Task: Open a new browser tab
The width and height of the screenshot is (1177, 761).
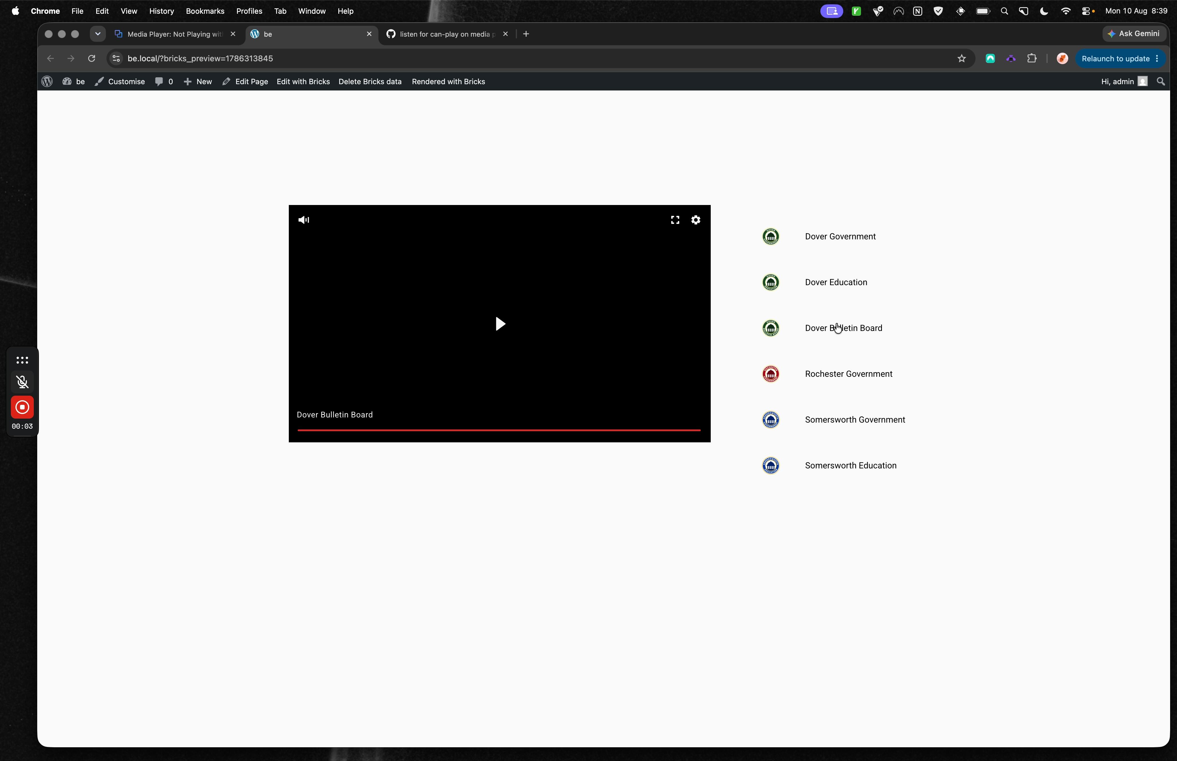Action: coord(526,34)
